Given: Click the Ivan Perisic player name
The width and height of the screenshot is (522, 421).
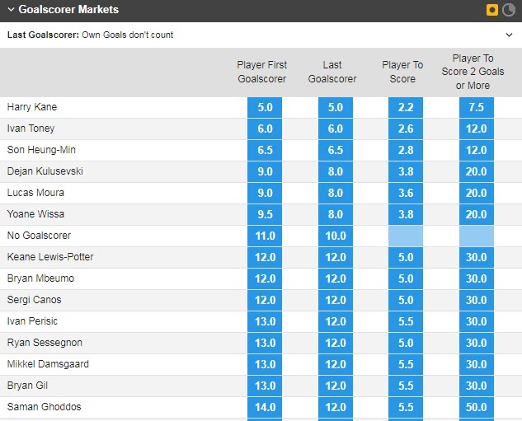Looking at the screenshot, I should [32, 321].
